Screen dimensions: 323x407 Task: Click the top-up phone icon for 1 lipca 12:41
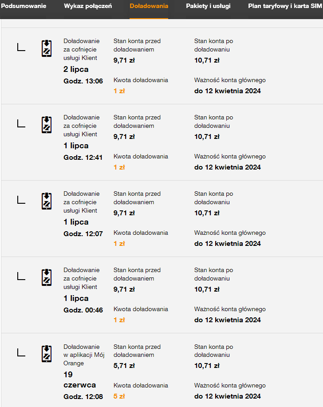47,125
